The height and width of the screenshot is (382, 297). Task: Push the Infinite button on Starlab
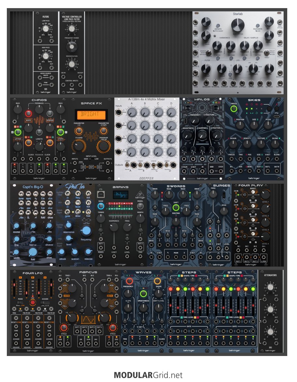pyautogui.click(x=218, y=25)
